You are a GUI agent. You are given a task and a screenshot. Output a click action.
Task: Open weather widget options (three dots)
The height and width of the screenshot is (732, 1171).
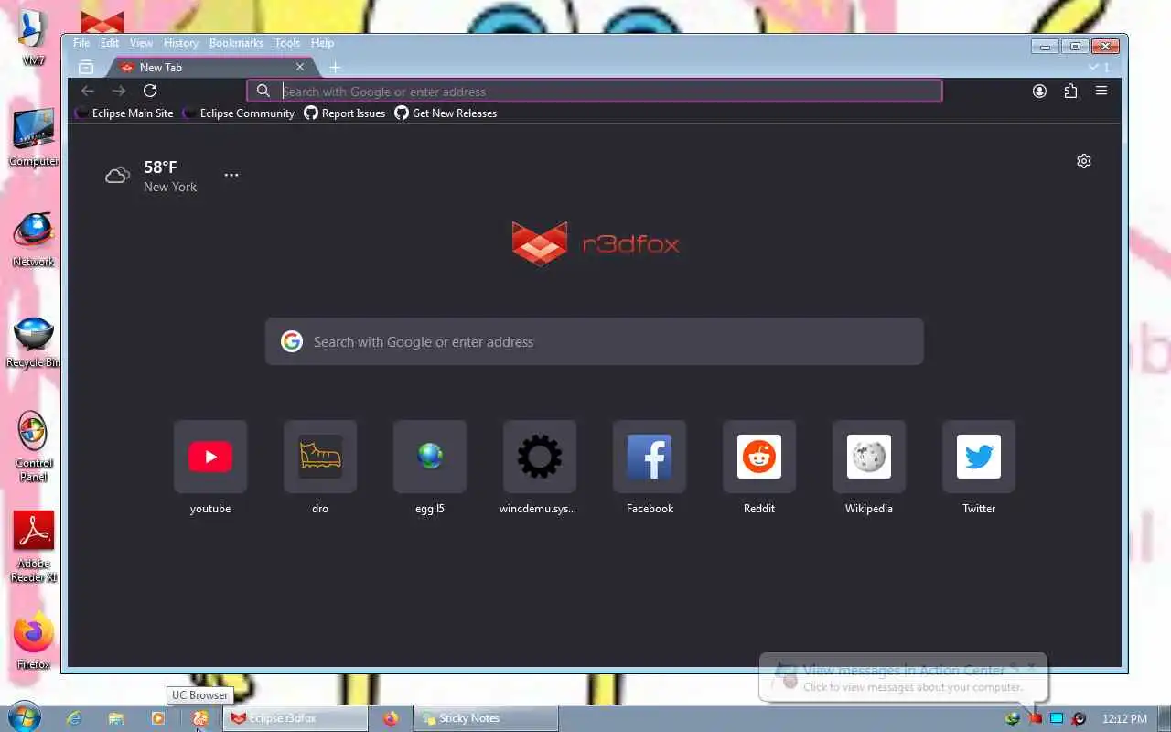point(231,175)
